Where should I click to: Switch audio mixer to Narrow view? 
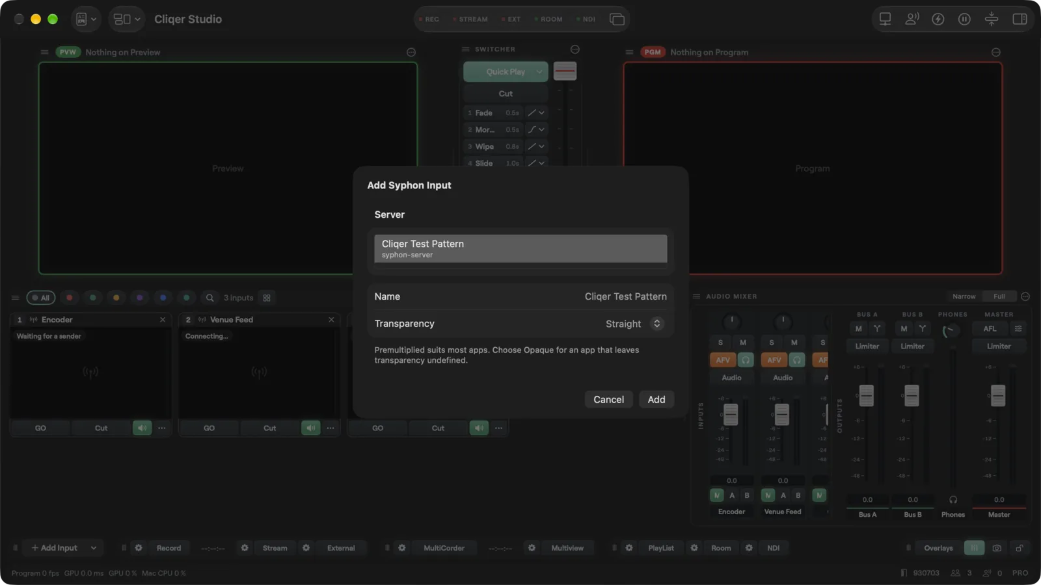(964, 296)
